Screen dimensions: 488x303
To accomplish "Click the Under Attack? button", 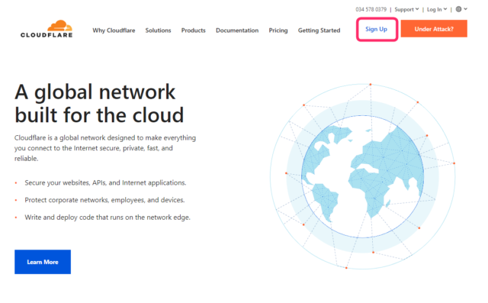I will point(434,29).
